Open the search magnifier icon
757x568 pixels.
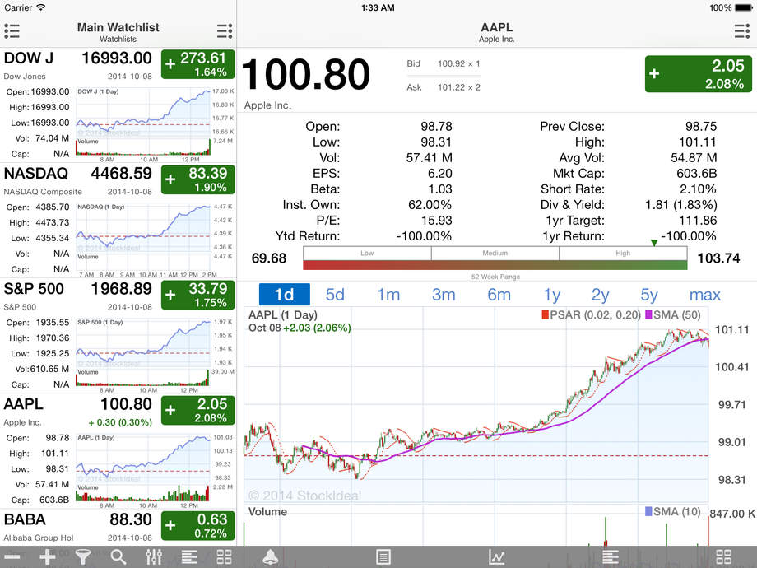pos(118,557)
